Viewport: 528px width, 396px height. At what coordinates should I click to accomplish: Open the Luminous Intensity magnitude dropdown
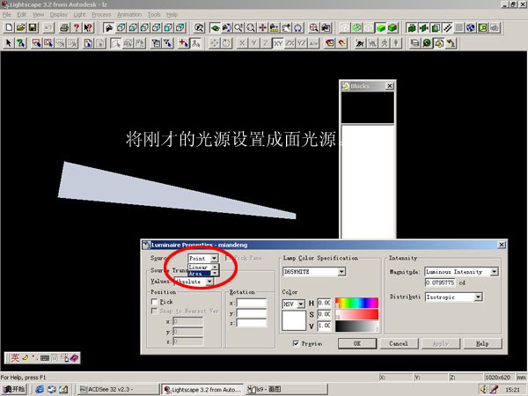tap(494, 271)
